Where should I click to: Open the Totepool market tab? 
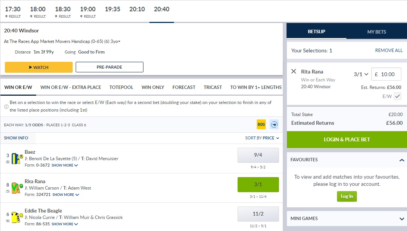pyautogui.click(x=121, y=87)
